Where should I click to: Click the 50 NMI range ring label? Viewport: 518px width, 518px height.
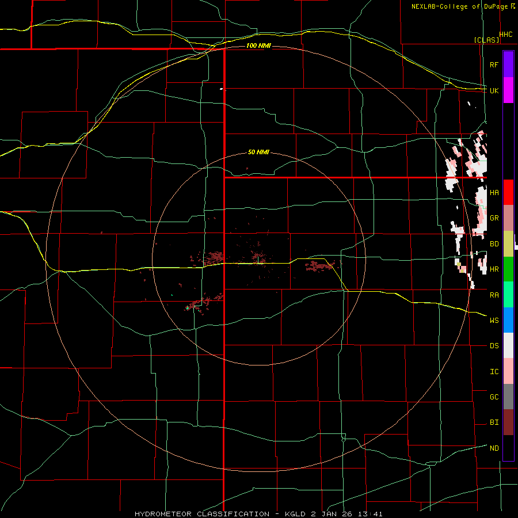point(258,153)
